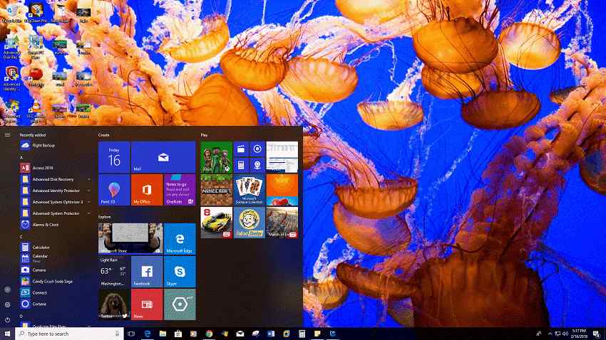Open the volume control in system tray
This screenshot has height=340, width=606.
coord(565,334)
